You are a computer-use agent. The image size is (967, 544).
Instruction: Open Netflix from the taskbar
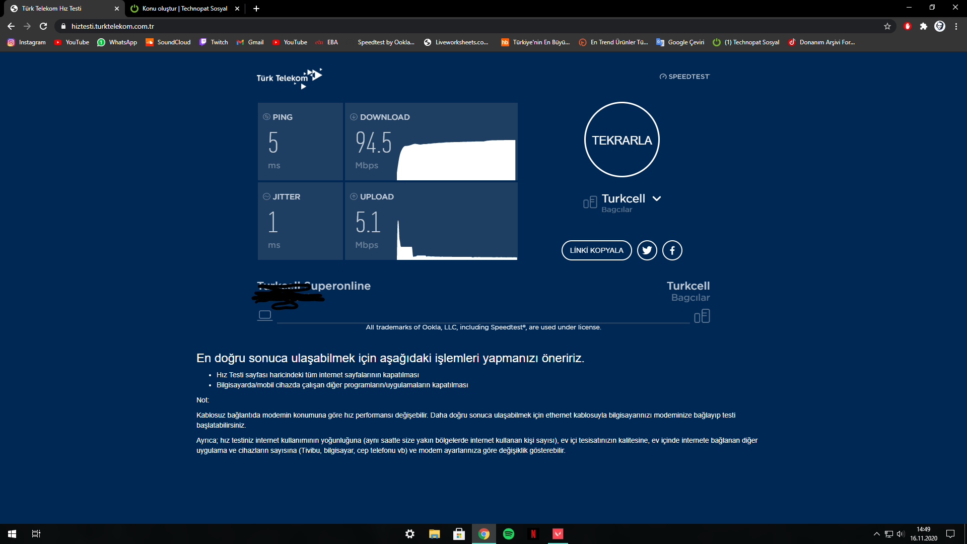click(x=533, y=534)
